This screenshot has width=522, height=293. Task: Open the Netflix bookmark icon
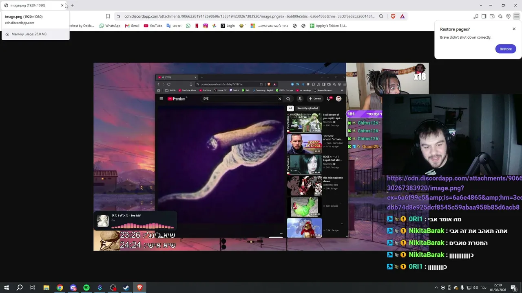point(197,26)
